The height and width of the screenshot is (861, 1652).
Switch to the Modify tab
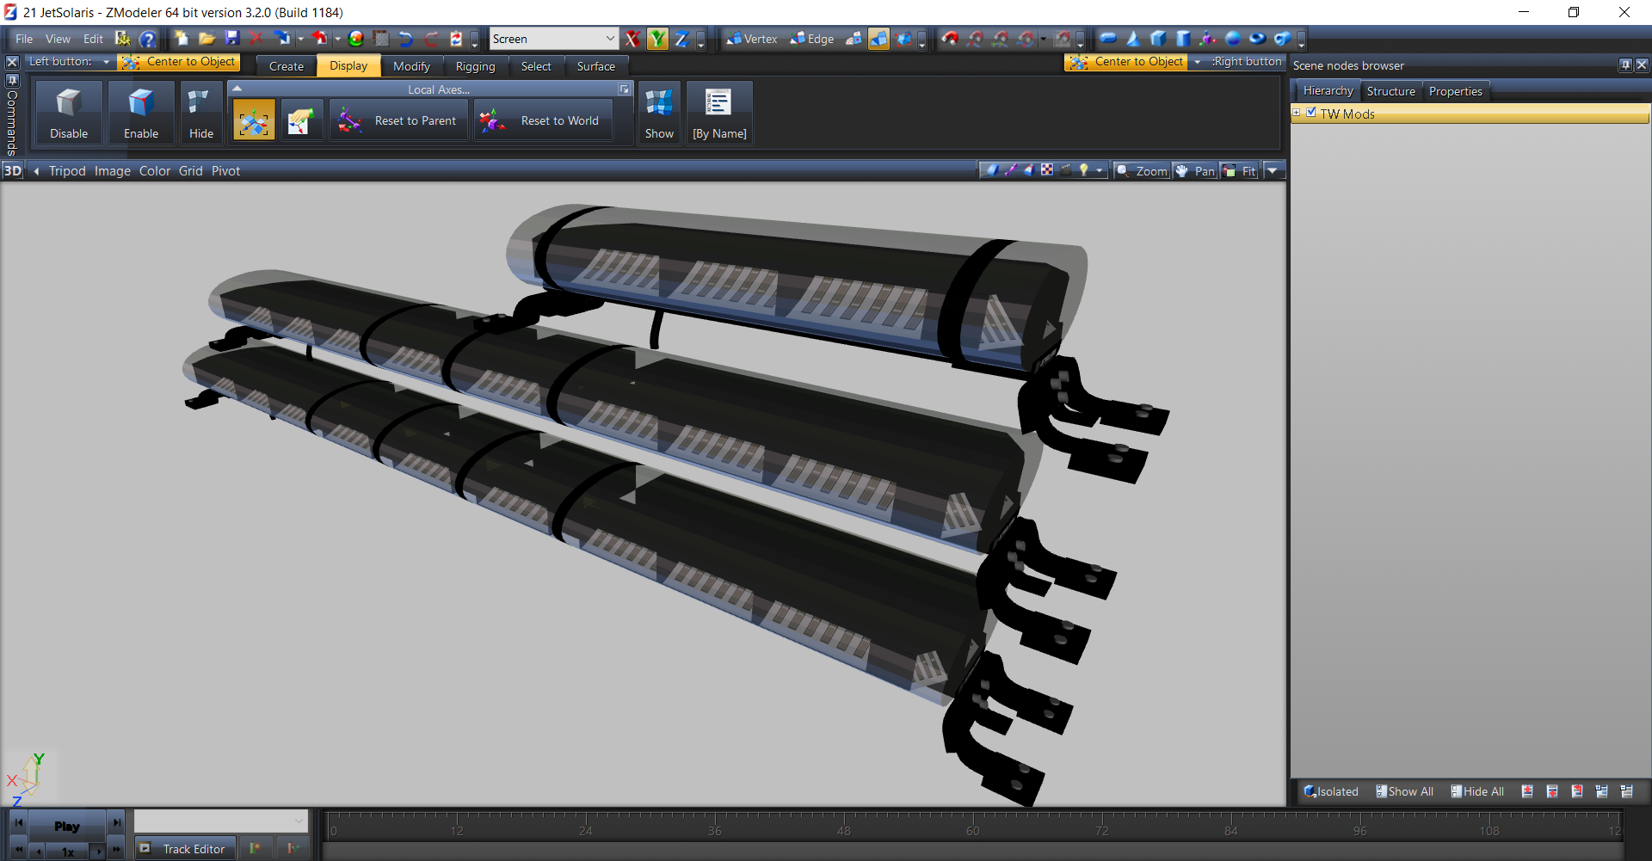click(411, 66)
